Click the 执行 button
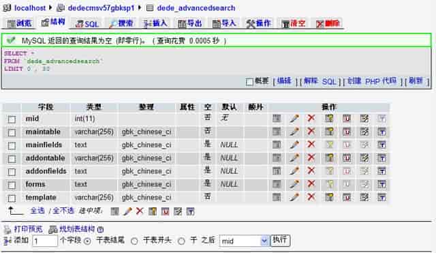 point(280,240)
